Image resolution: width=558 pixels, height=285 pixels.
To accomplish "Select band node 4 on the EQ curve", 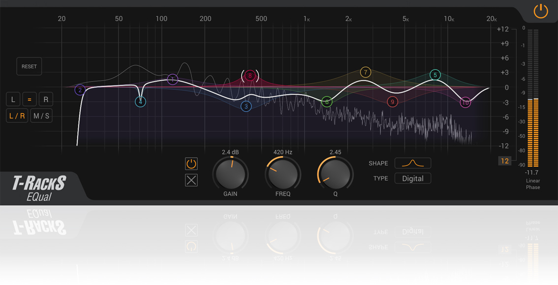I will 140,101.
